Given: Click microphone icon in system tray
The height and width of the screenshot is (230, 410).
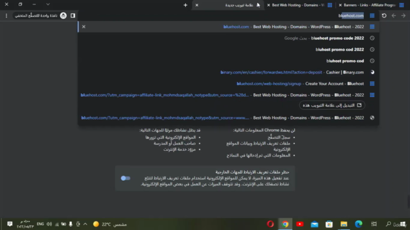Looking at the screenshot, I should pos(70,224).
